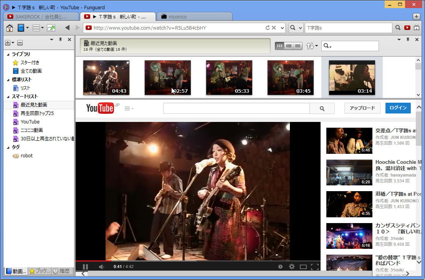Click the toolbar search field containing T字路s

[348, 28]
